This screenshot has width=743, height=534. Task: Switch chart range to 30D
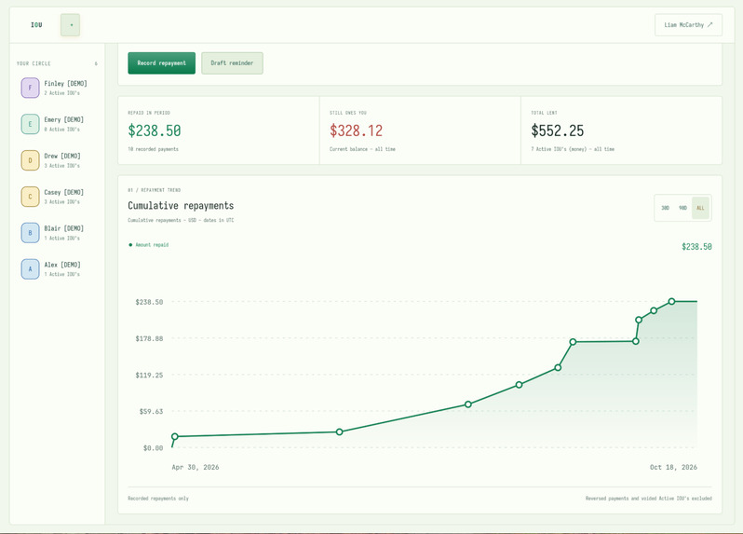[666, 208]
